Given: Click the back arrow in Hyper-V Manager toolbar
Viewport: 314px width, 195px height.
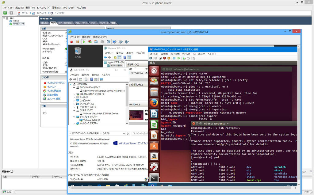Looking at the screenshot, I should tap(105, 57).
